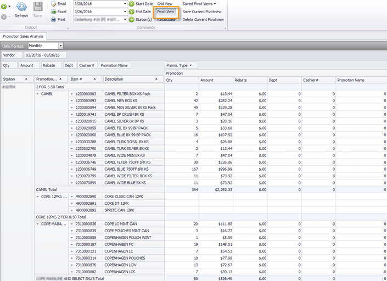The height and width of the screenshot is (281, 387).
Task: Switch to Grid View
Action: point(165,4)
